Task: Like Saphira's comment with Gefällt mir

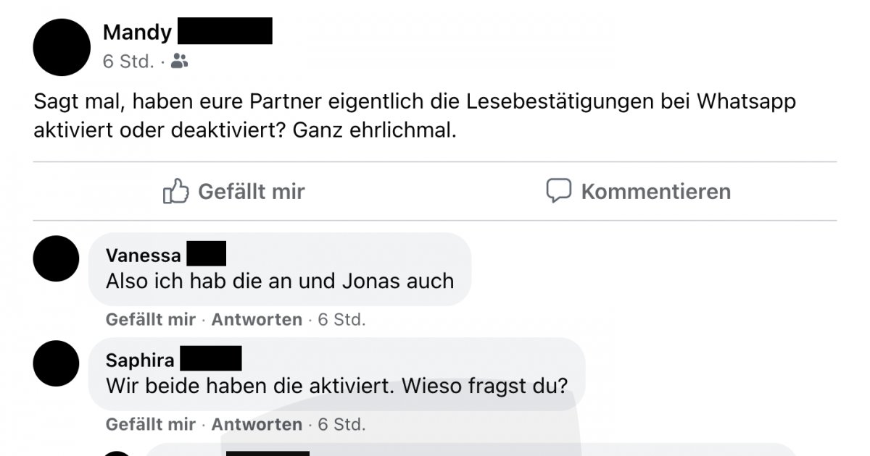Action: click(151, 424)
